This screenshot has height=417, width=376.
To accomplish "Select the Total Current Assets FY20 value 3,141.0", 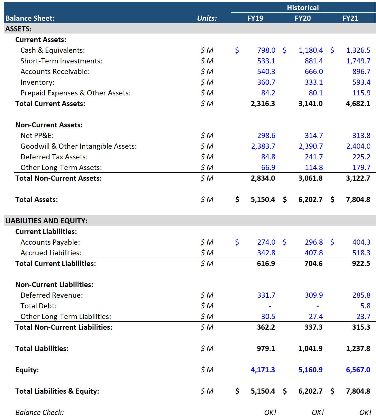I will [310, 103].
